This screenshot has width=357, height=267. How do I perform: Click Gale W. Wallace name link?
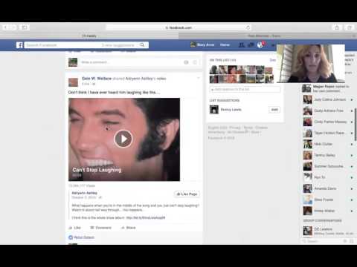tap(97, 79)
